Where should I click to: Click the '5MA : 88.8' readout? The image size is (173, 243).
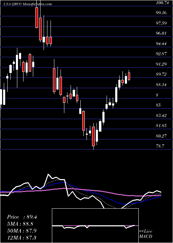click(x=20, y=224)
